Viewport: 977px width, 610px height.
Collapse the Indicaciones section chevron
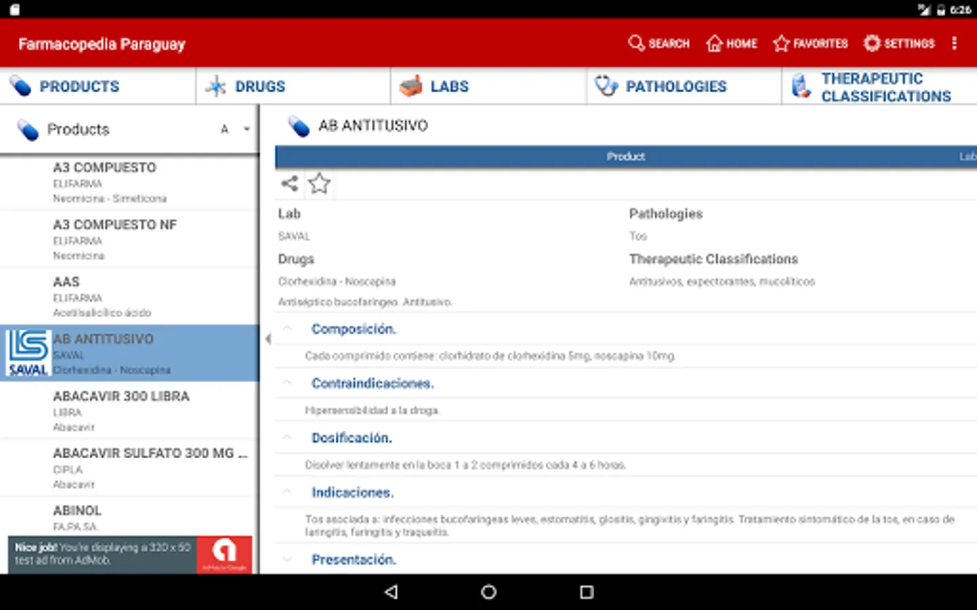coord(287,492)
